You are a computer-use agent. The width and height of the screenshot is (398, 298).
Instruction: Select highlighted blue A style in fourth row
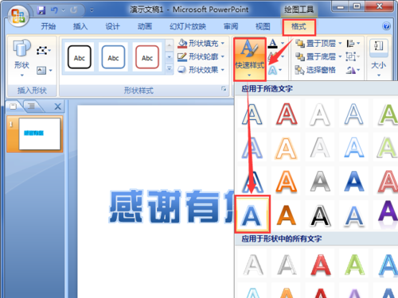[x=252, y=214]
